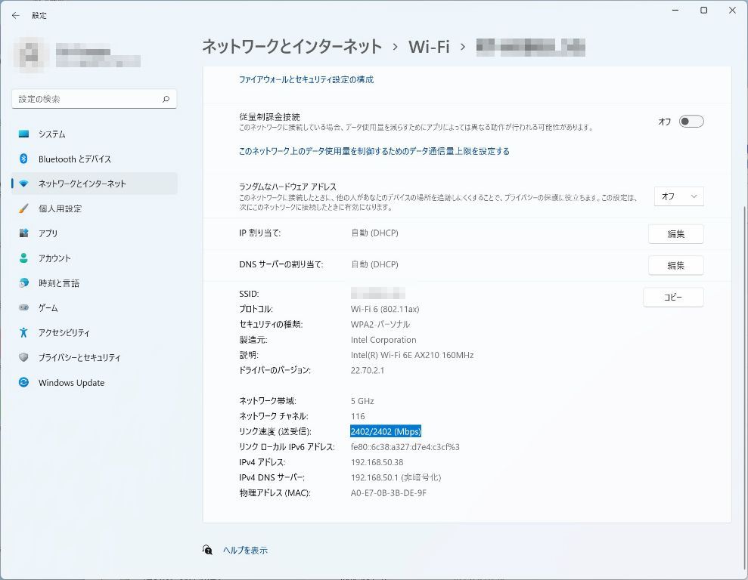
Task: Open the ランダムなハードウェア アドレス dropdown
Action: pos(678,196)
